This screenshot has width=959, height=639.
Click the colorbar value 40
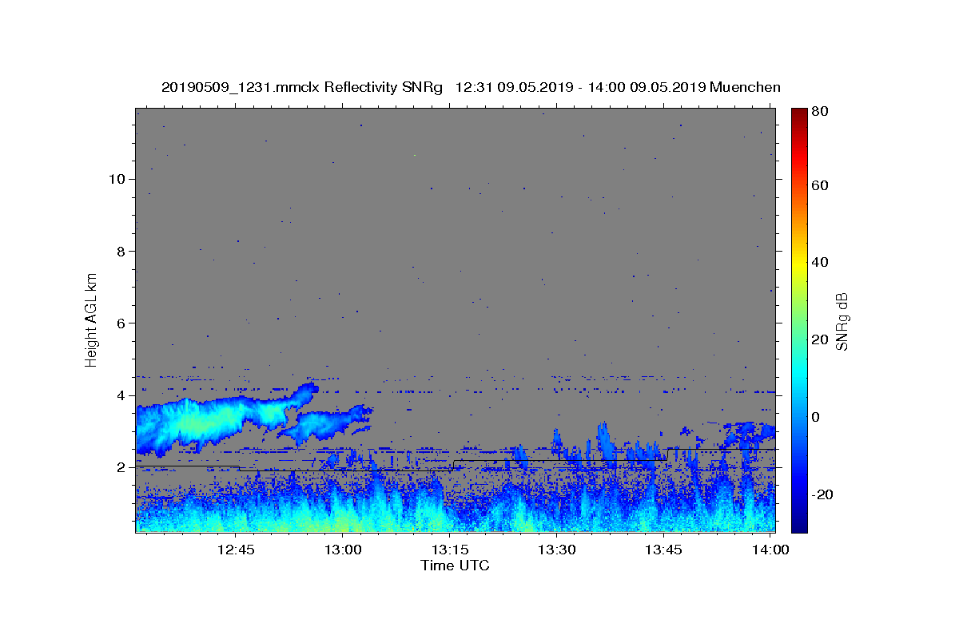pyautogui.click(x=820, y=262)
